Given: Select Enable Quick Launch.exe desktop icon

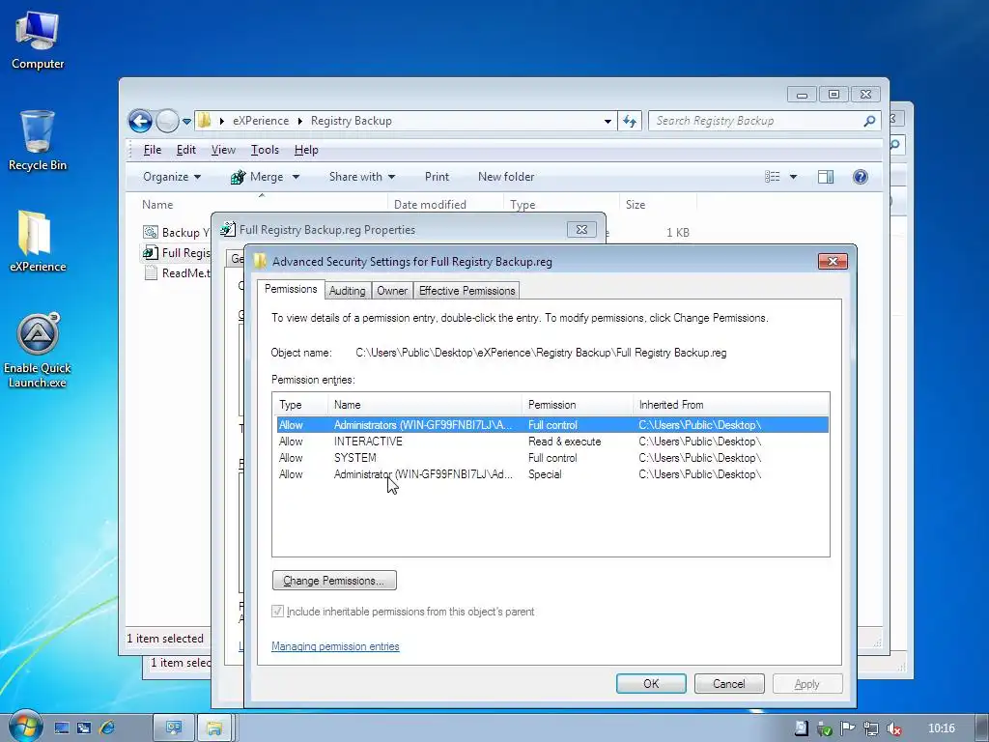Looking at the screenshot, I should pyautogui.click(x=38, y=350).
